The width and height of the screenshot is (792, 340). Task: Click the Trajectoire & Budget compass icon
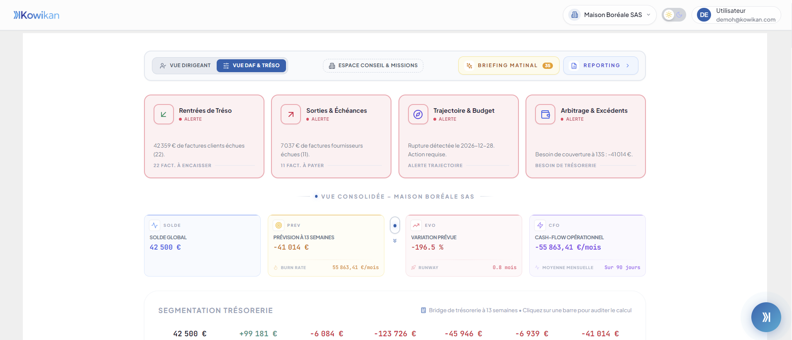[x=418, y=114]
